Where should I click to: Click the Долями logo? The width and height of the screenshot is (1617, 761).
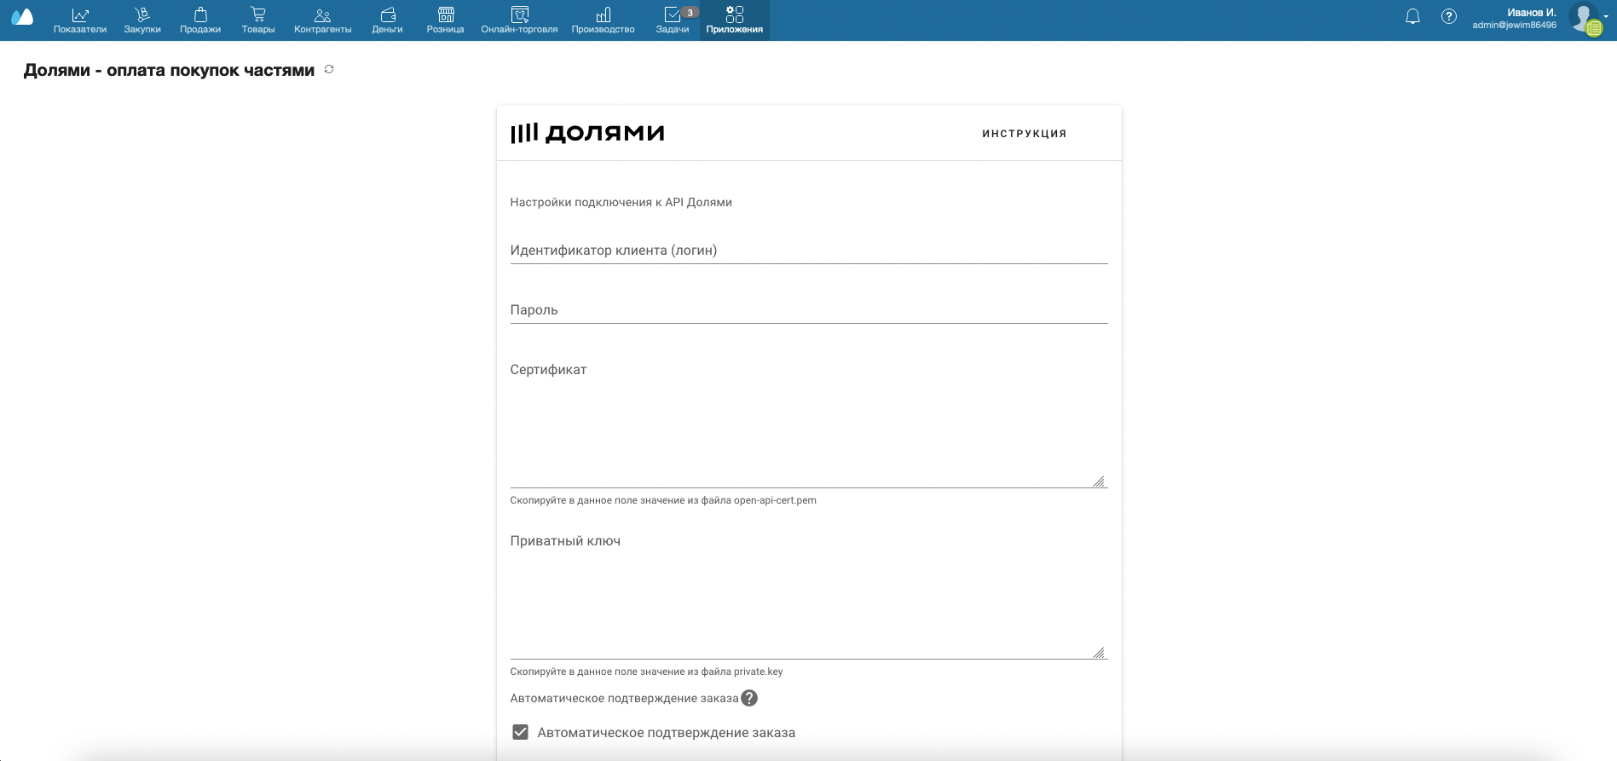click(x=587, y=133)
